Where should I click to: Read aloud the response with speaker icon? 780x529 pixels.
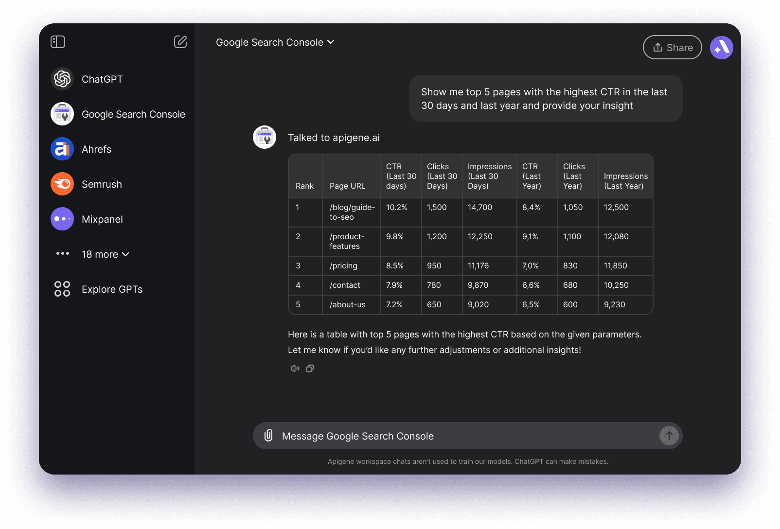pyautogui.click(x=295, y=369)
